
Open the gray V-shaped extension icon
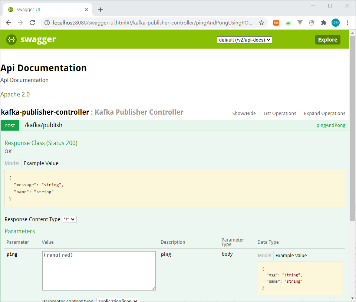point(300,23)
